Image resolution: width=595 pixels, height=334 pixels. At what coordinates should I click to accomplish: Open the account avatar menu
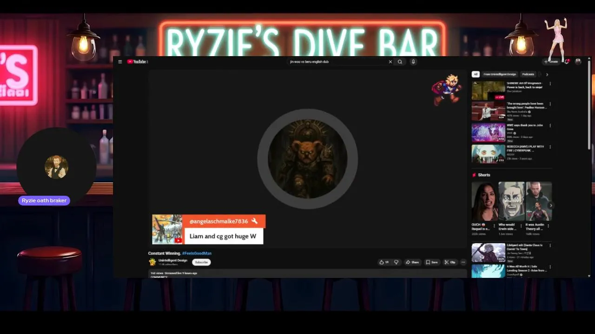point(578,62)
